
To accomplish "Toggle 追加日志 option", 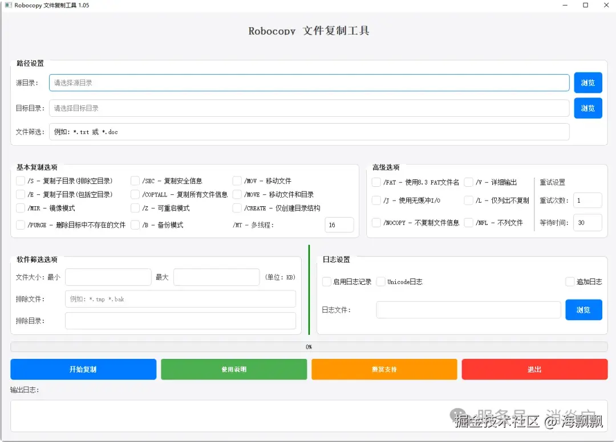I will tap(570, 281).
